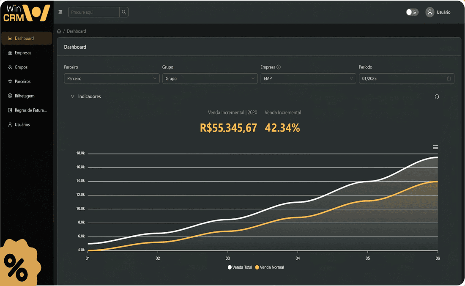Collapse the Indicadores section
This screenshot has width=465, height=286.
click(72, 96)
